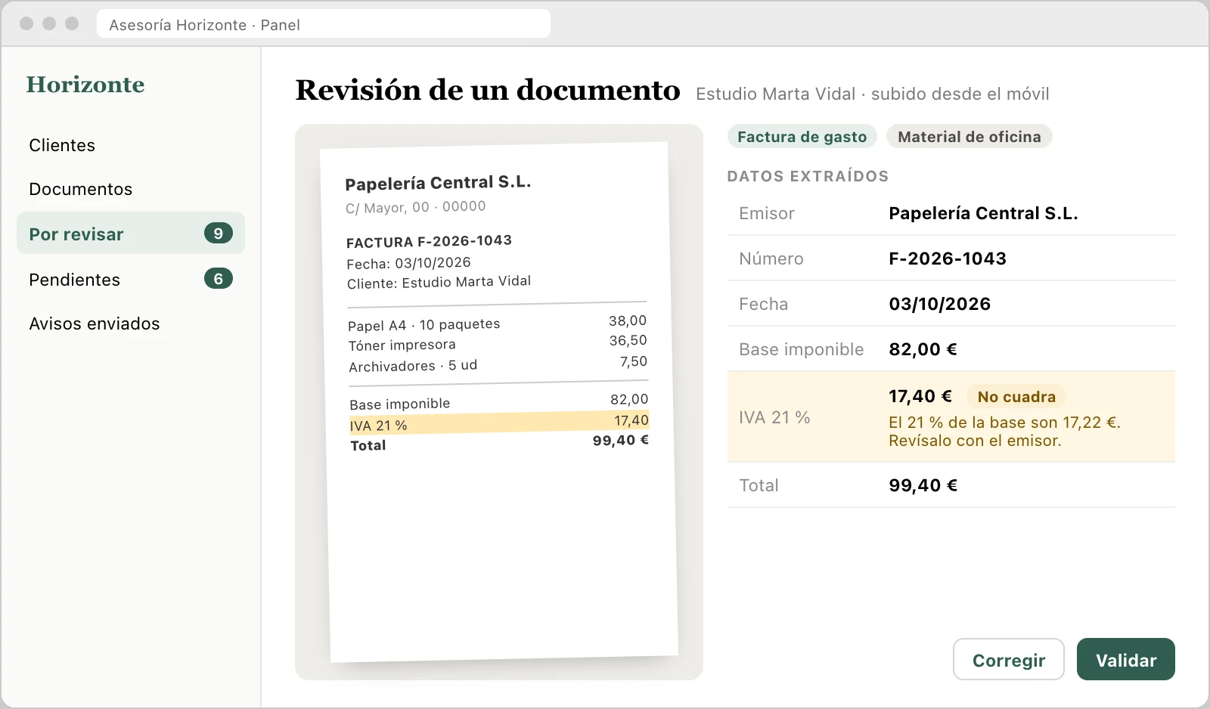Click the Papelería Central S.L. header on invoice
Image resolution: width=1210 pixels, height=709 pixels.
pos(438,183)
